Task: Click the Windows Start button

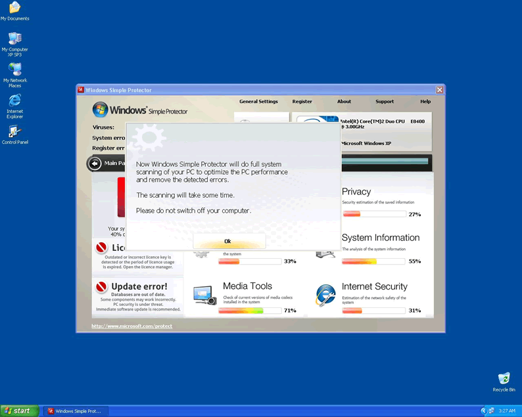Action: pos(18,411)
